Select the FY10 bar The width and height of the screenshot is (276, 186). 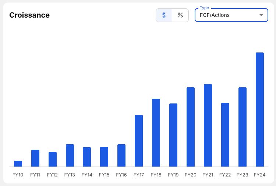(x=18, y=164)
